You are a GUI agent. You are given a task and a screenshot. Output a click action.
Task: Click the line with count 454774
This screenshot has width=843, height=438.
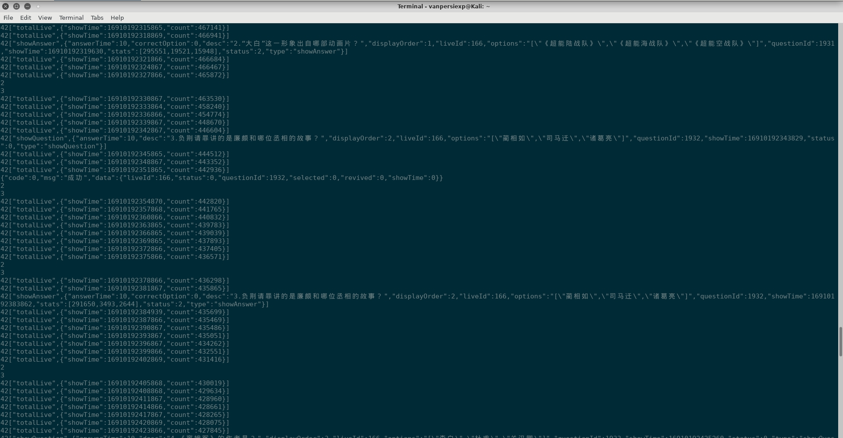tap(115, 115)
